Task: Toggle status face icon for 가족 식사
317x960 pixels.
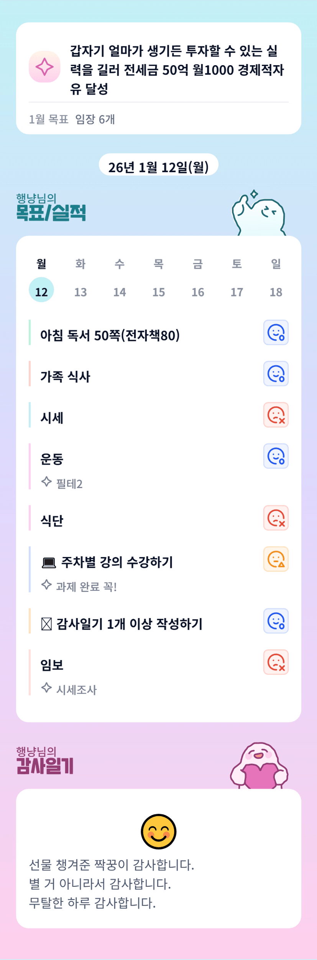Action: [276, 373]
